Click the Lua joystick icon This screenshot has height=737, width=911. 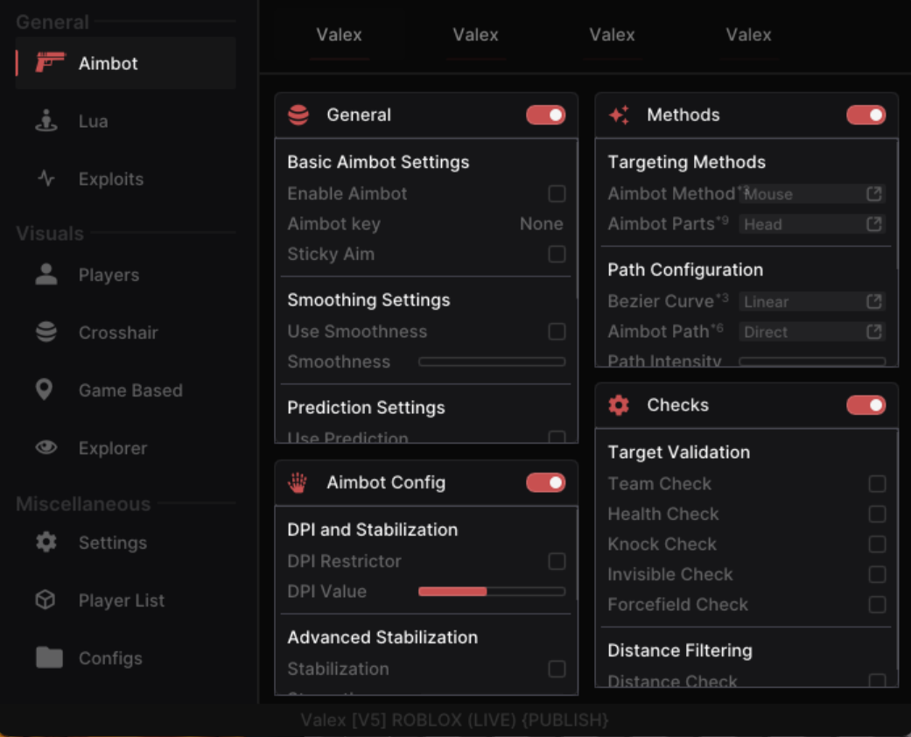46,121
